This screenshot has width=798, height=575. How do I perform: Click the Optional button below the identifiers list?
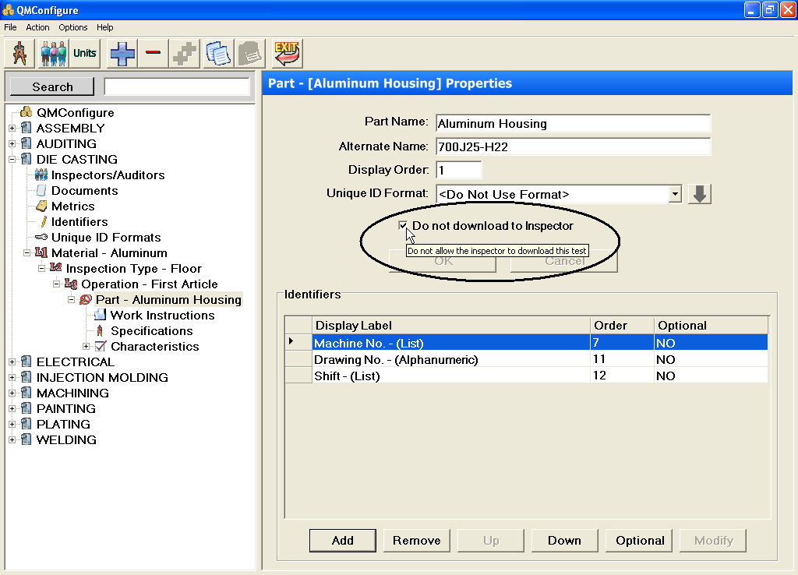coord(639,541)
